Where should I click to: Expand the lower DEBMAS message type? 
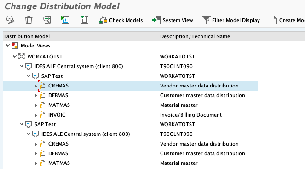click(x=35, y=154)
